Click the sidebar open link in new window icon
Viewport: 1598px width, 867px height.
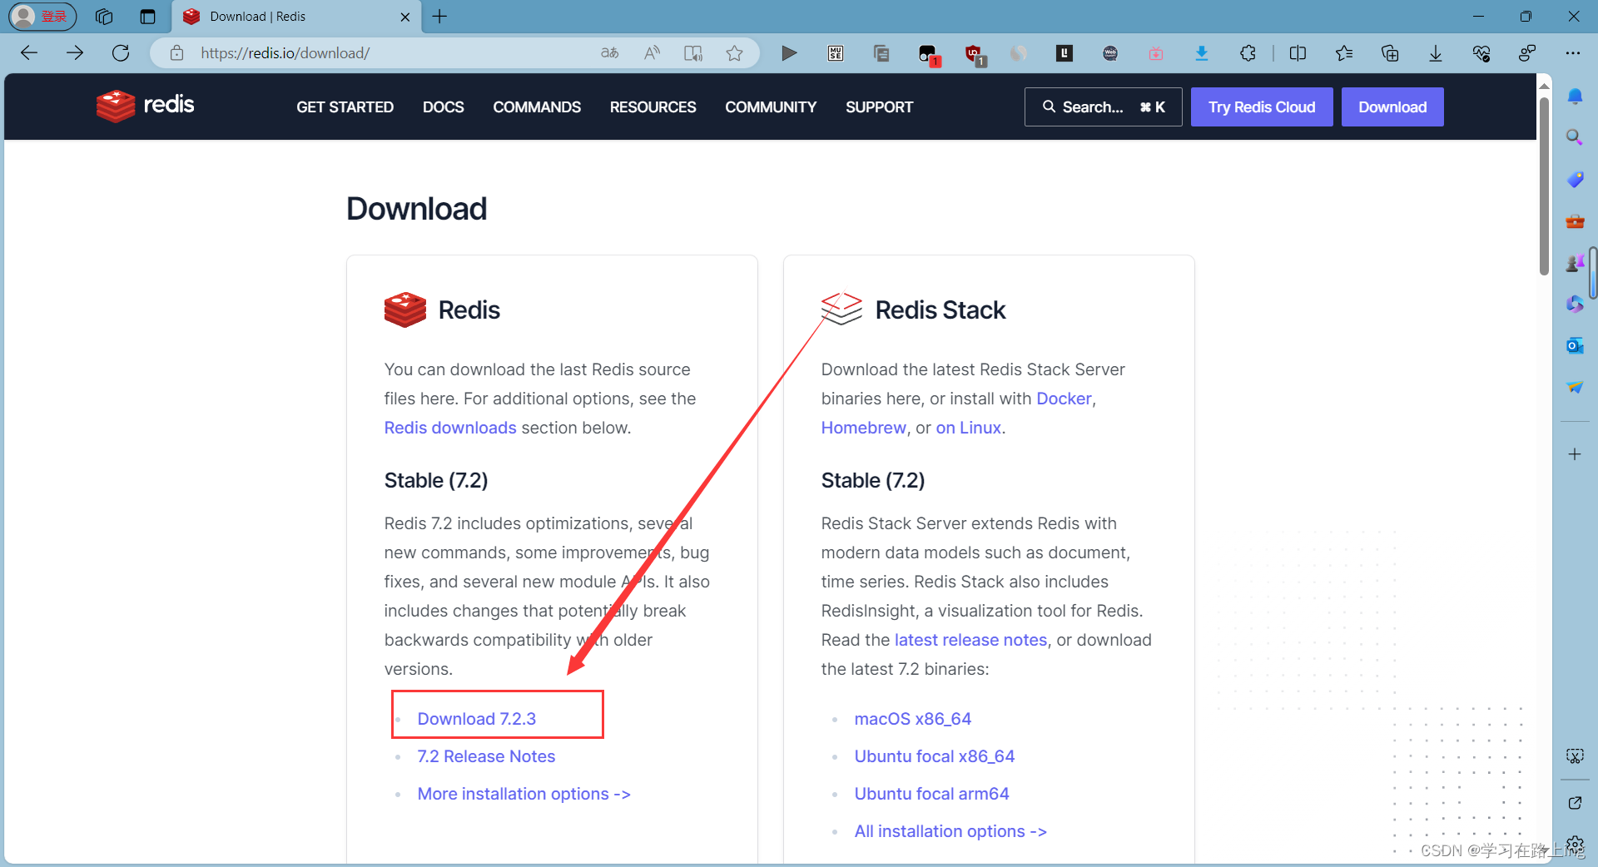(x=1575, y=803)
